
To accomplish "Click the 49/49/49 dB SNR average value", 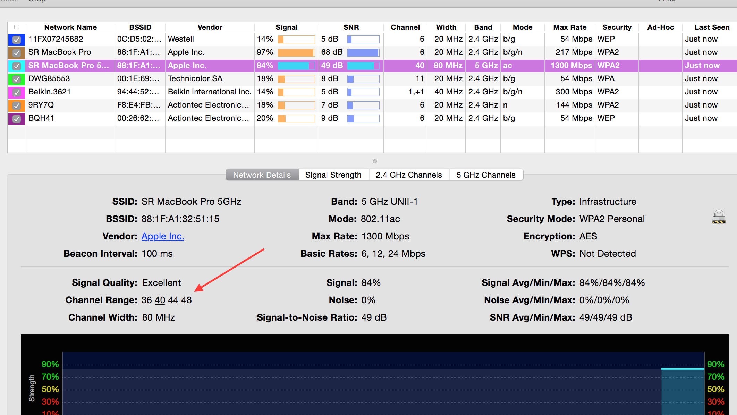I will coord(606,317).
